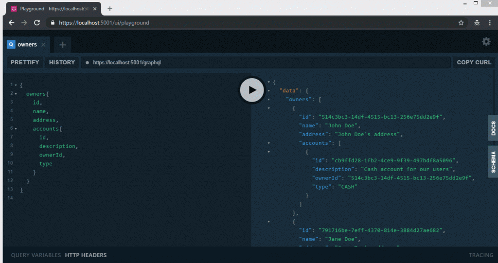Screen dimensions: 498x263
Task: Open a new browser tab
Action: (110, 9)
